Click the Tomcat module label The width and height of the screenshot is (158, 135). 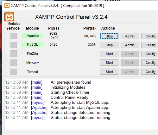pos(33,72)
